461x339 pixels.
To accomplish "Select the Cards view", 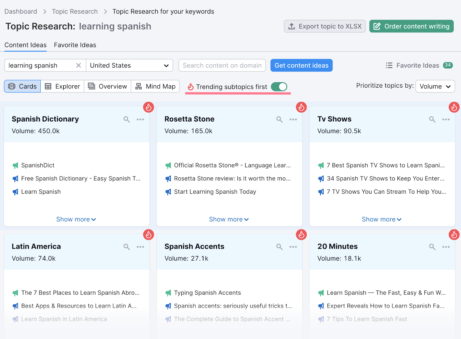I will point(22,86).
